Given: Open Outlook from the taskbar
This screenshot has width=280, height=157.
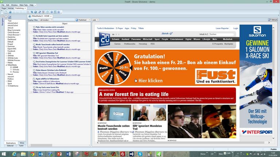Looking at the screenshot, I should tap(41, 154).
